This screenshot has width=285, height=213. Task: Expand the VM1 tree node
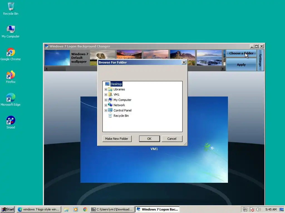[106, 95]
